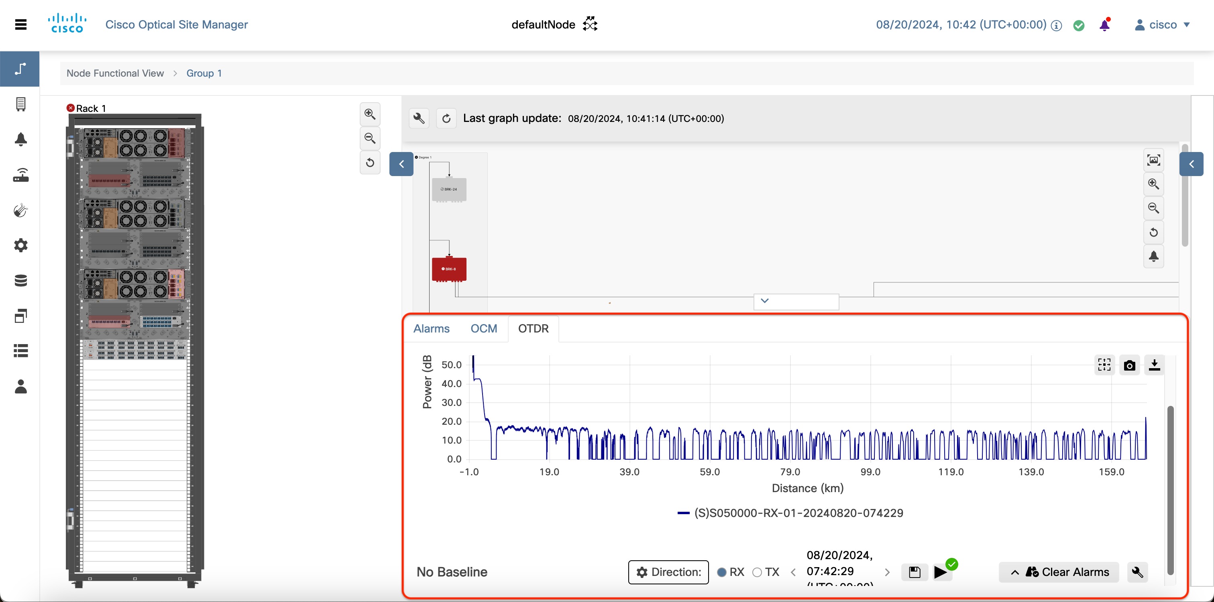
Task: Switch to the OCM tab
Action: [x=483, y=328]
